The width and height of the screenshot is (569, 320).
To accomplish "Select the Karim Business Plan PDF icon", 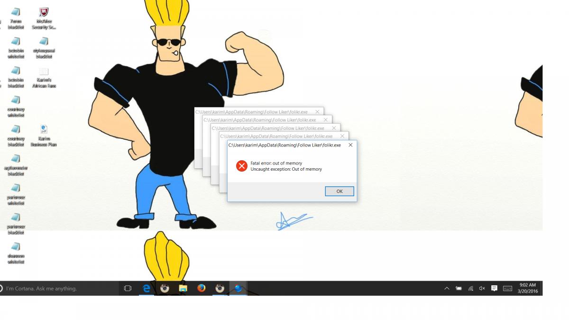I will tap(44, 136).
